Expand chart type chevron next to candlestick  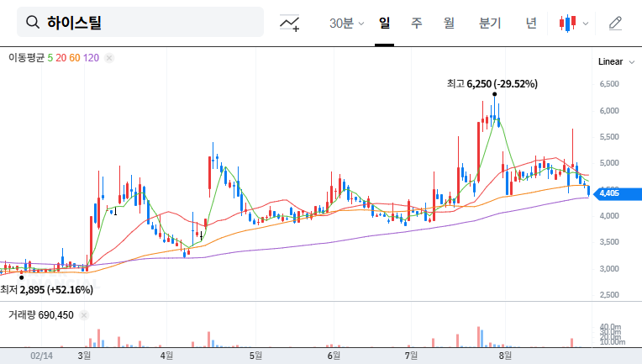point(586,24)
